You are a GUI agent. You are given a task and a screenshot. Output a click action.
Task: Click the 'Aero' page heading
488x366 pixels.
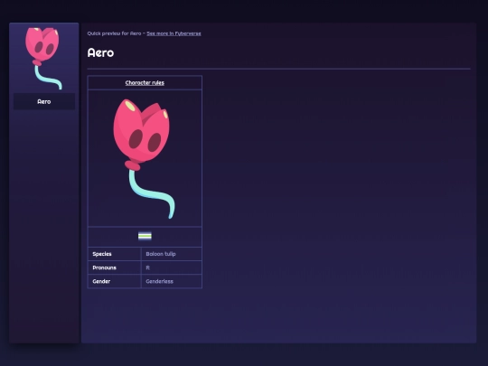tap(100, 52)
